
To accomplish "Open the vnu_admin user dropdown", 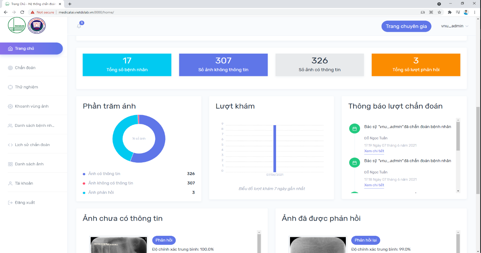I will point(455,26).
